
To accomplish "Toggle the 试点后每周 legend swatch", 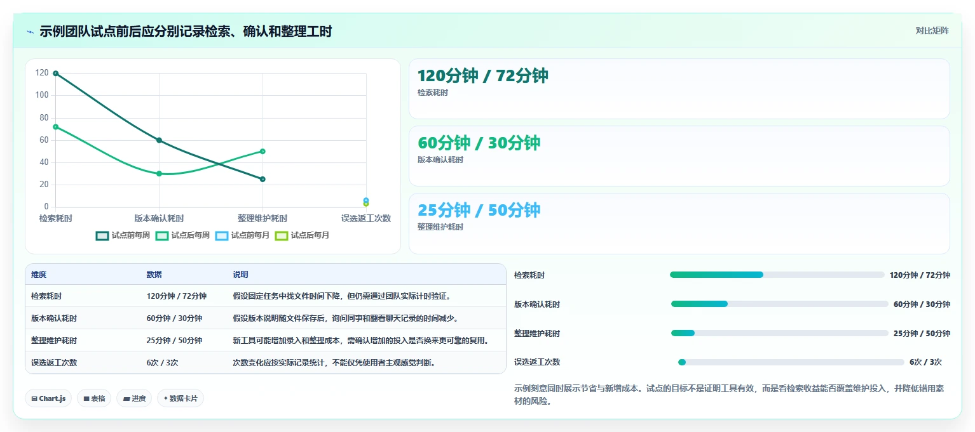I will point(162,235).
